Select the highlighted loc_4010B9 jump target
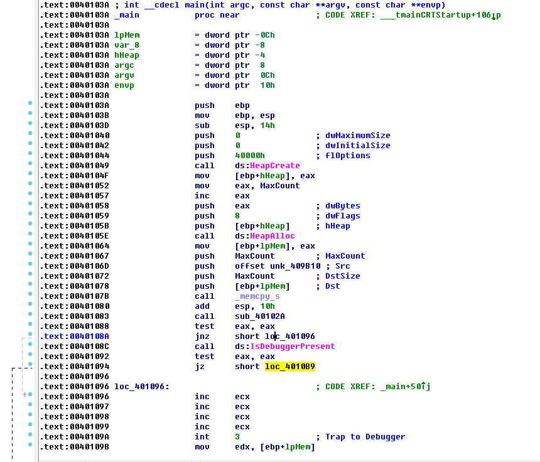The width and height of the screenshot is (540, 462). (290, 367)
